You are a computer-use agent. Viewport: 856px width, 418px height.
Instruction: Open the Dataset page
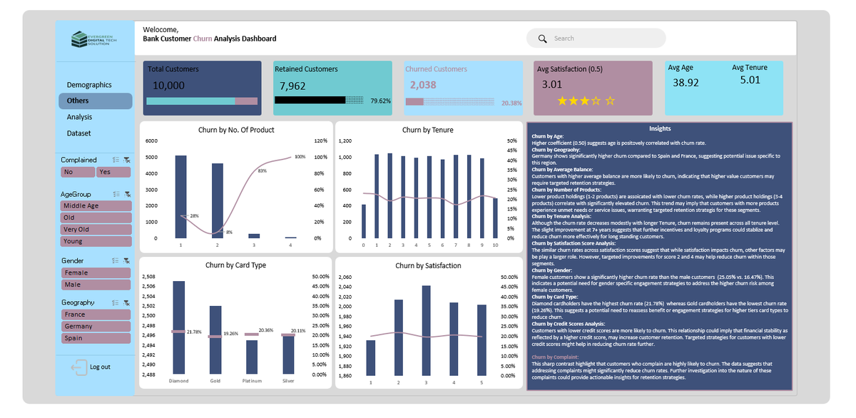78,133
